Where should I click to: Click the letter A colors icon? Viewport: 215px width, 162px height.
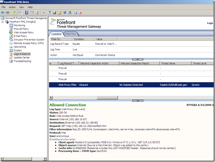[x=70, y=13]
